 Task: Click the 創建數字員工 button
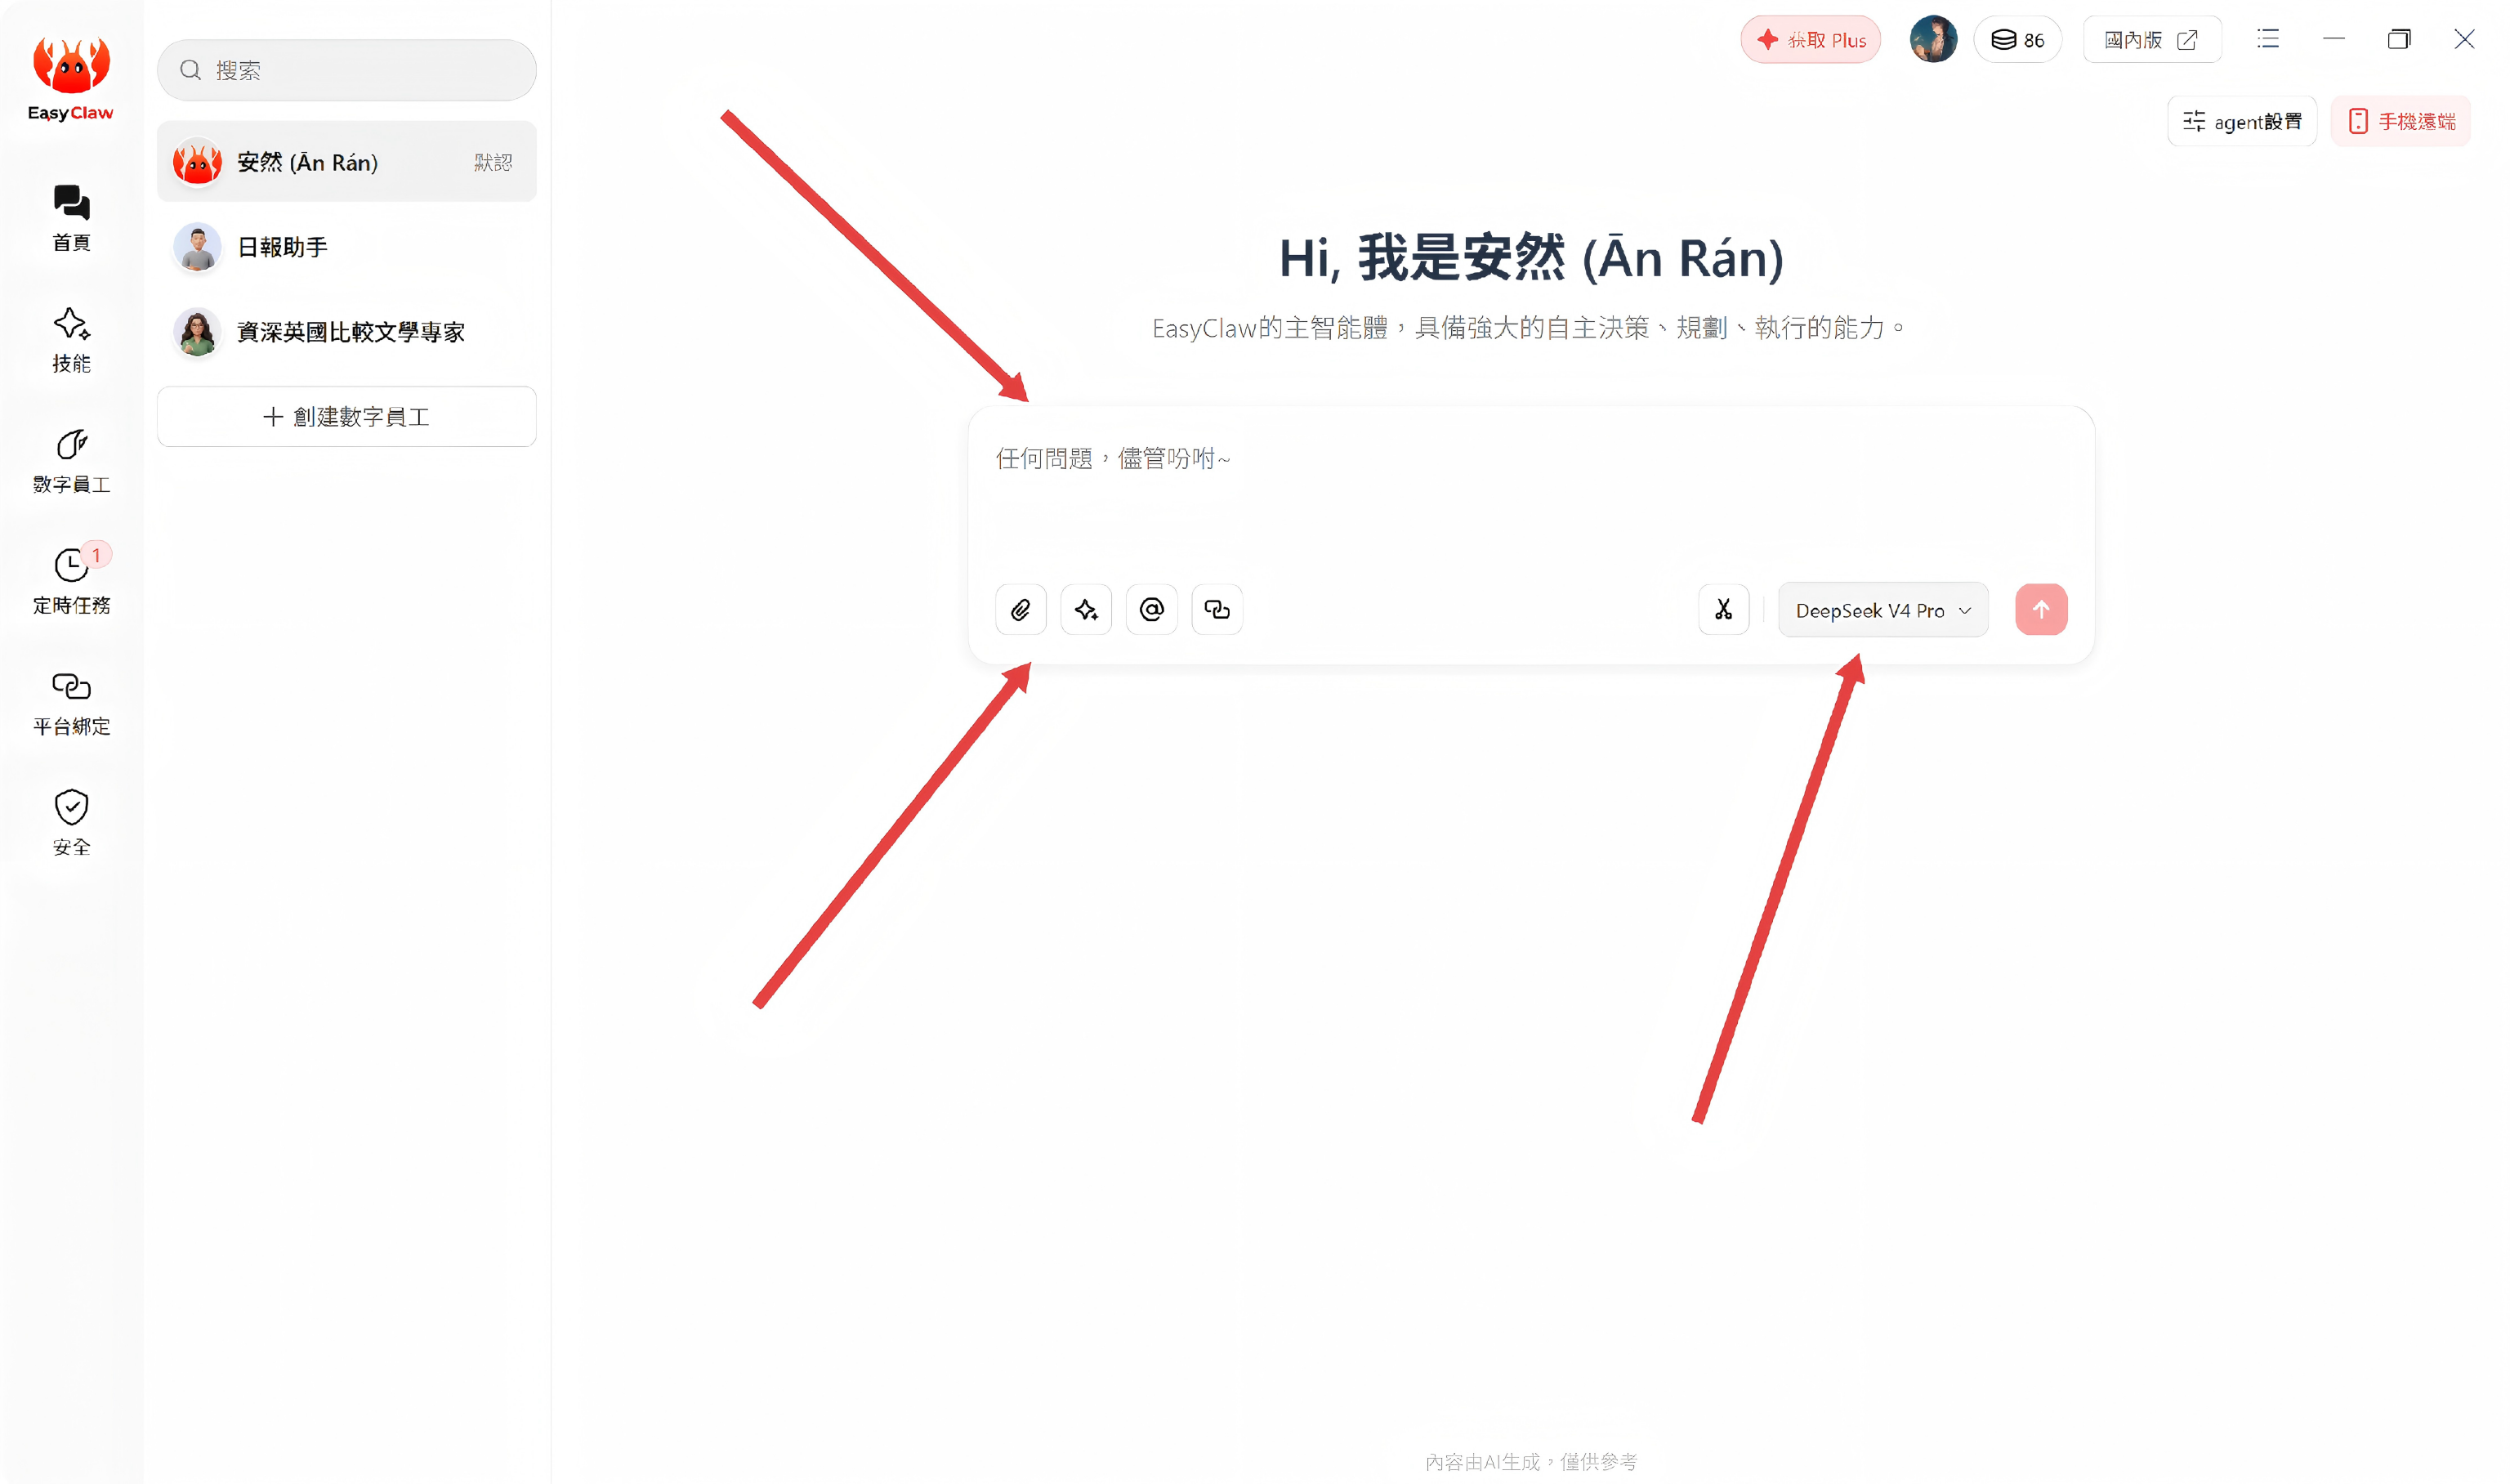[347, 416]
